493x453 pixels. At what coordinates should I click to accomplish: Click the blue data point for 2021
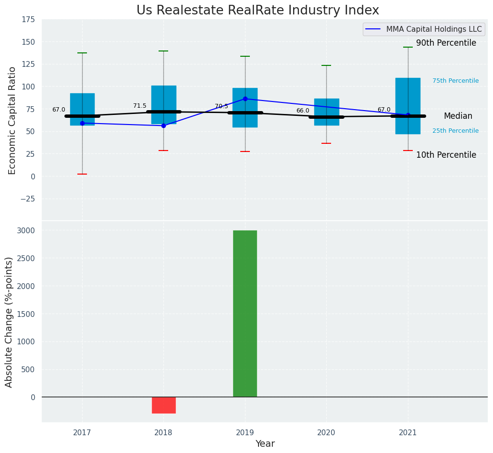tap(408, 115)
